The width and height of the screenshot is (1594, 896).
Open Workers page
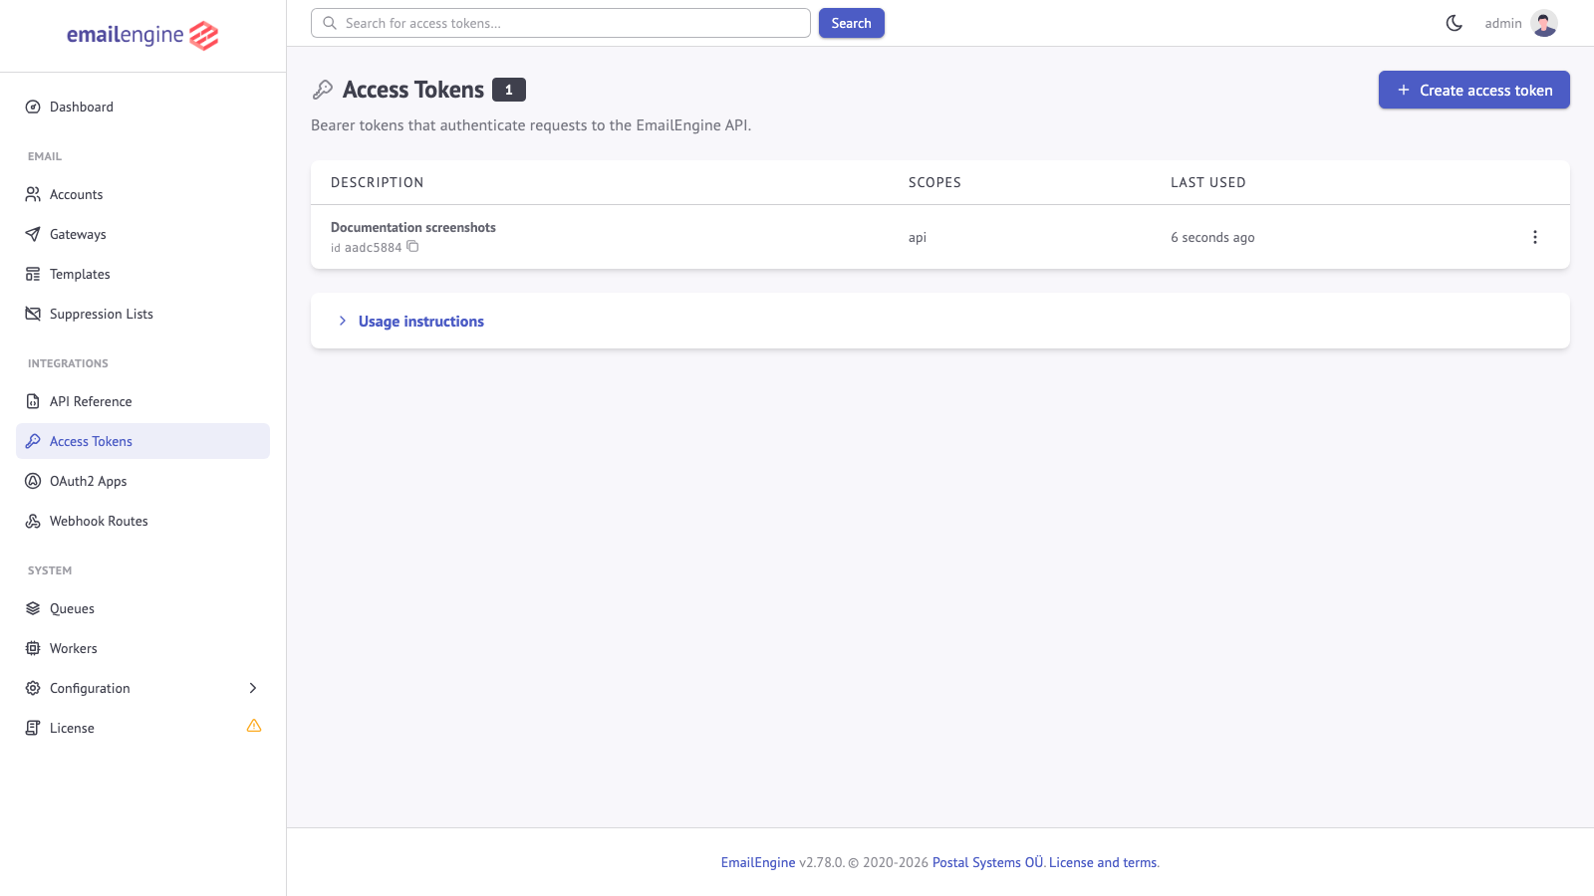[142, 648]
